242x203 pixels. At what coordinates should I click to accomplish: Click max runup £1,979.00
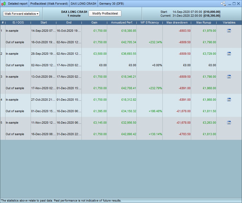(x=209, y=31)
